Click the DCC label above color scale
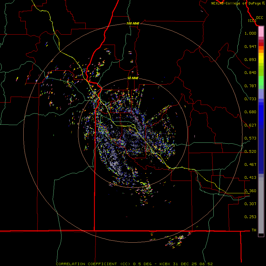The image size is (266, 266). click(x=259, y=18)
